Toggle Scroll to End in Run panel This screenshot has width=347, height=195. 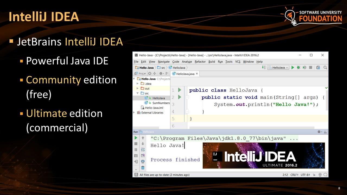[x=143, y=155]
